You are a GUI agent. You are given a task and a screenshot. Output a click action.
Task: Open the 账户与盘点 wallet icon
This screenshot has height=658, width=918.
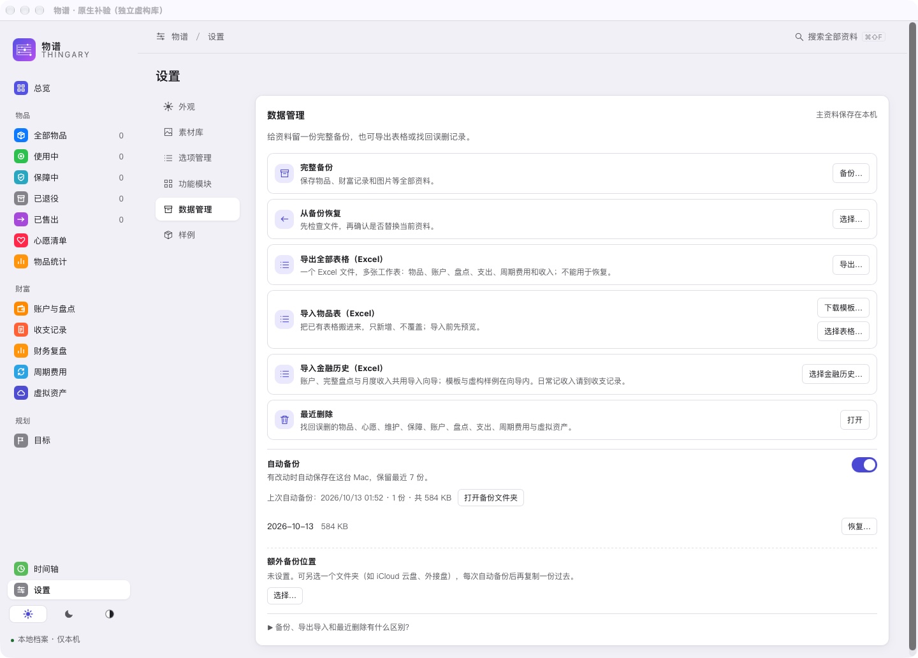click(21, 309)
